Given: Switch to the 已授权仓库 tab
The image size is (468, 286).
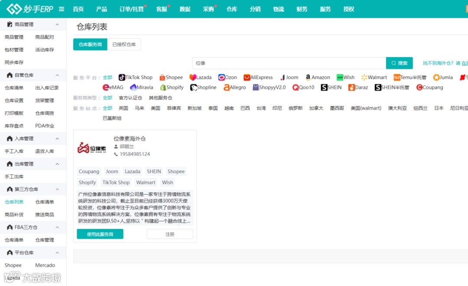Looking at the screenshot, I should [x=124, y=45].
